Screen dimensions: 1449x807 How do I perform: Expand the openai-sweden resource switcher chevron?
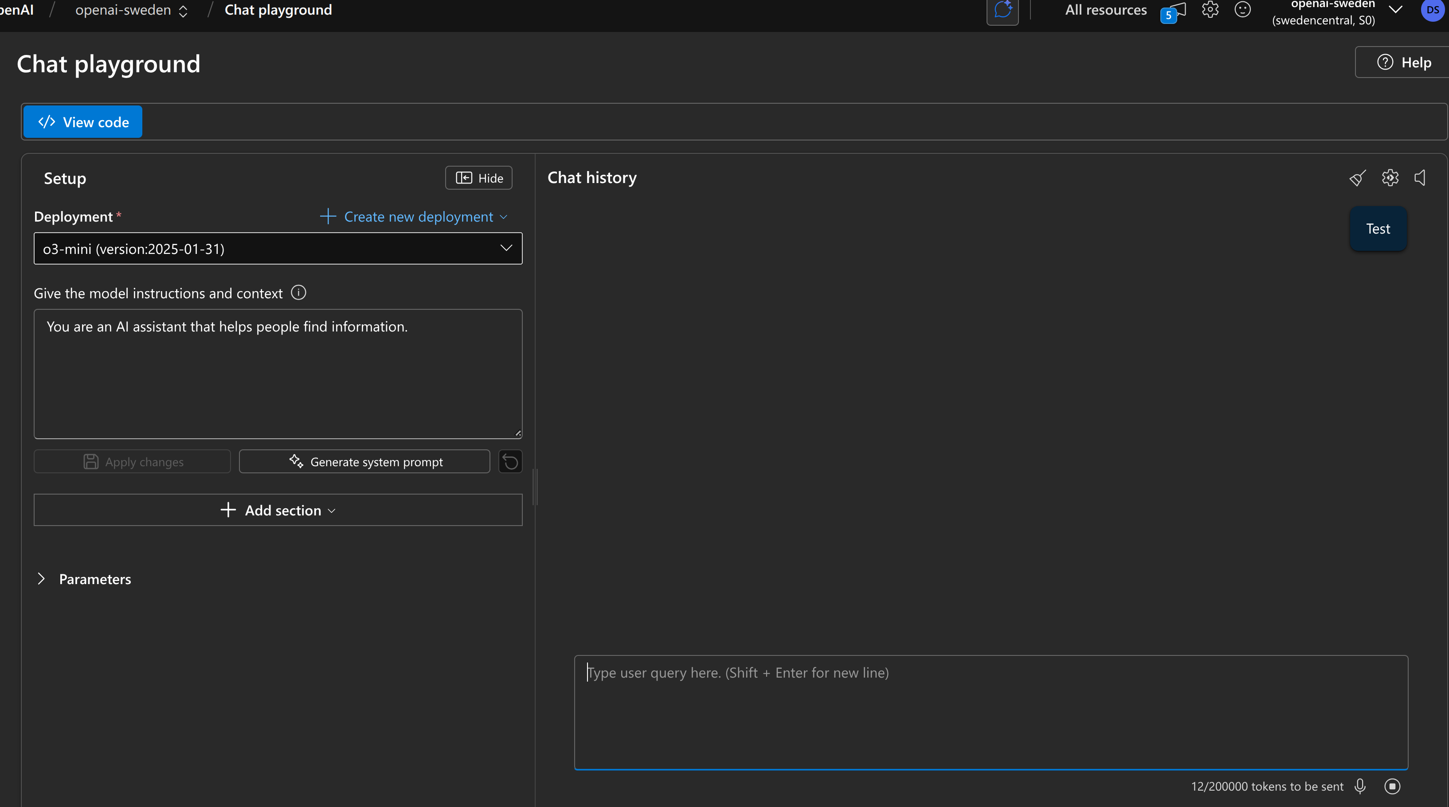[x=1395, y=10]
